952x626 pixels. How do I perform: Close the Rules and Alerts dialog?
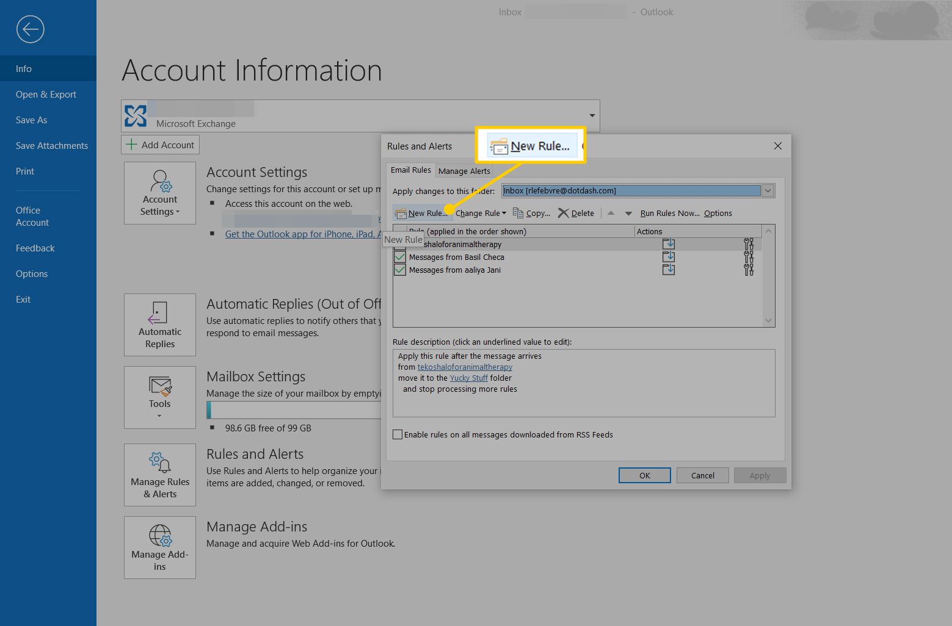778,146
